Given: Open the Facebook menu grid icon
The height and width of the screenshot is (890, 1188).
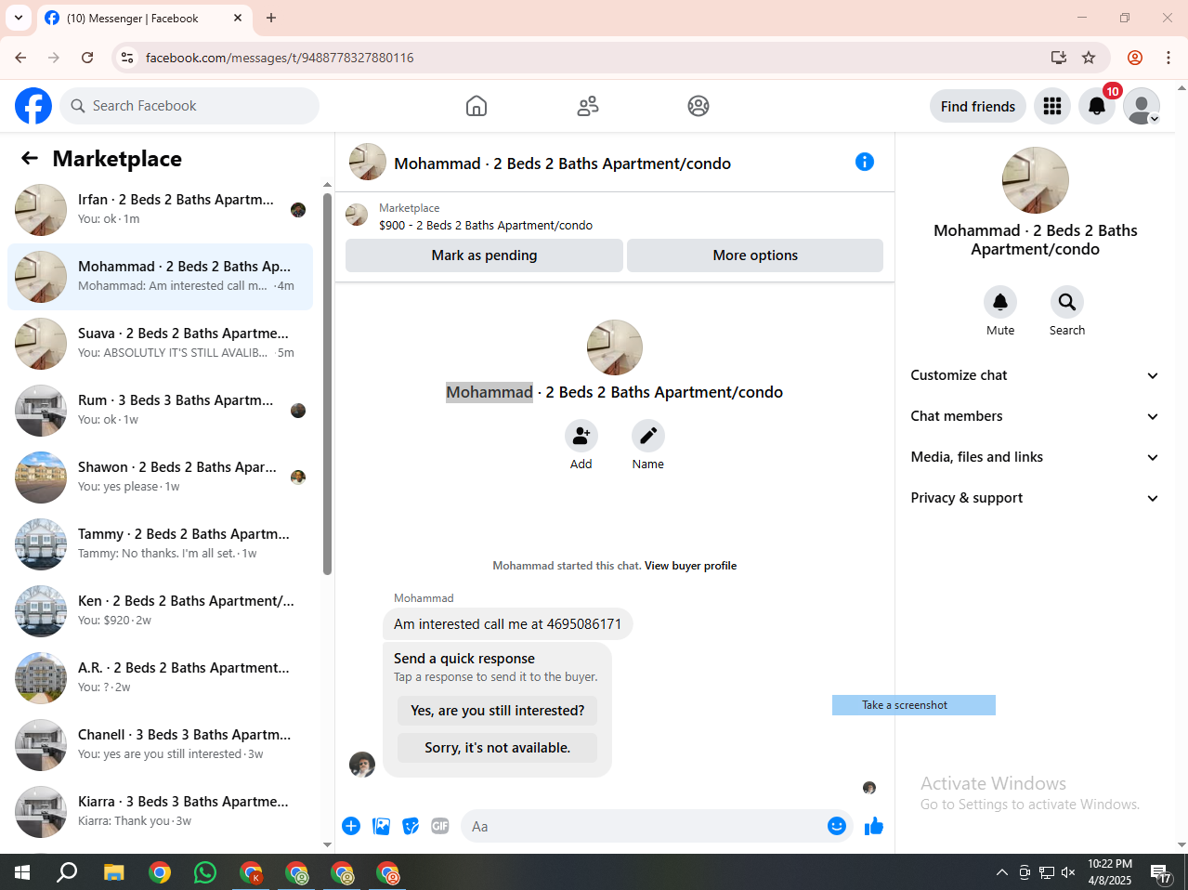Looking at the screenshot, I should tap(1052, 106).
